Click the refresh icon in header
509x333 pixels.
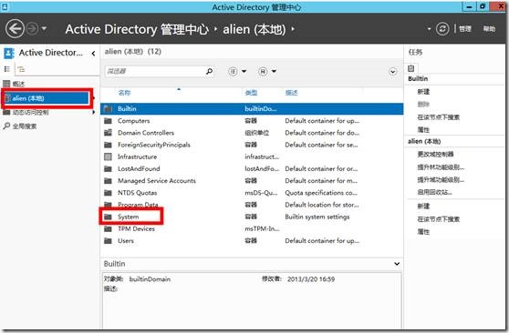(x=442, y=29)
